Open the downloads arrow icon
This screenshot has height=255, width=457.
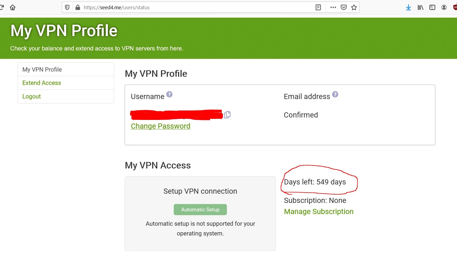tap(408, 7)
